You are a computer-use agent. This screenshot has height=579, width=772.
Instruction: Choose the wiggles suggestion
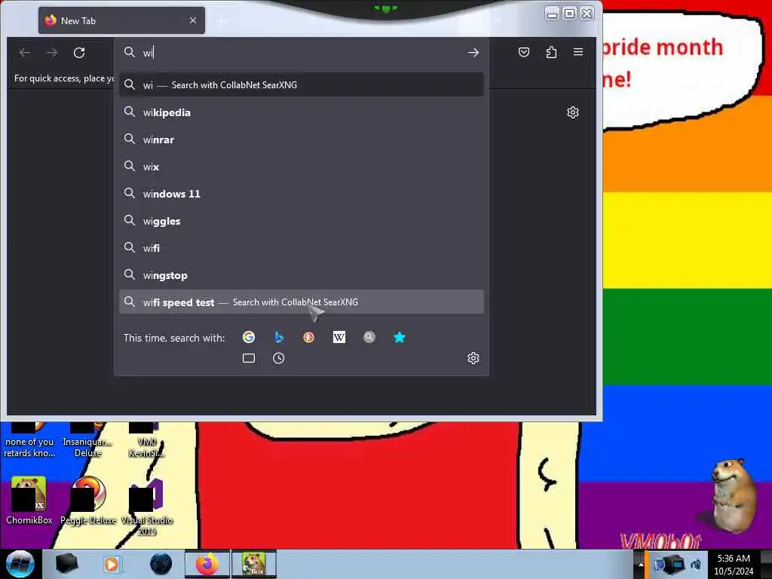pyautogui.click(x=302, y=221)
